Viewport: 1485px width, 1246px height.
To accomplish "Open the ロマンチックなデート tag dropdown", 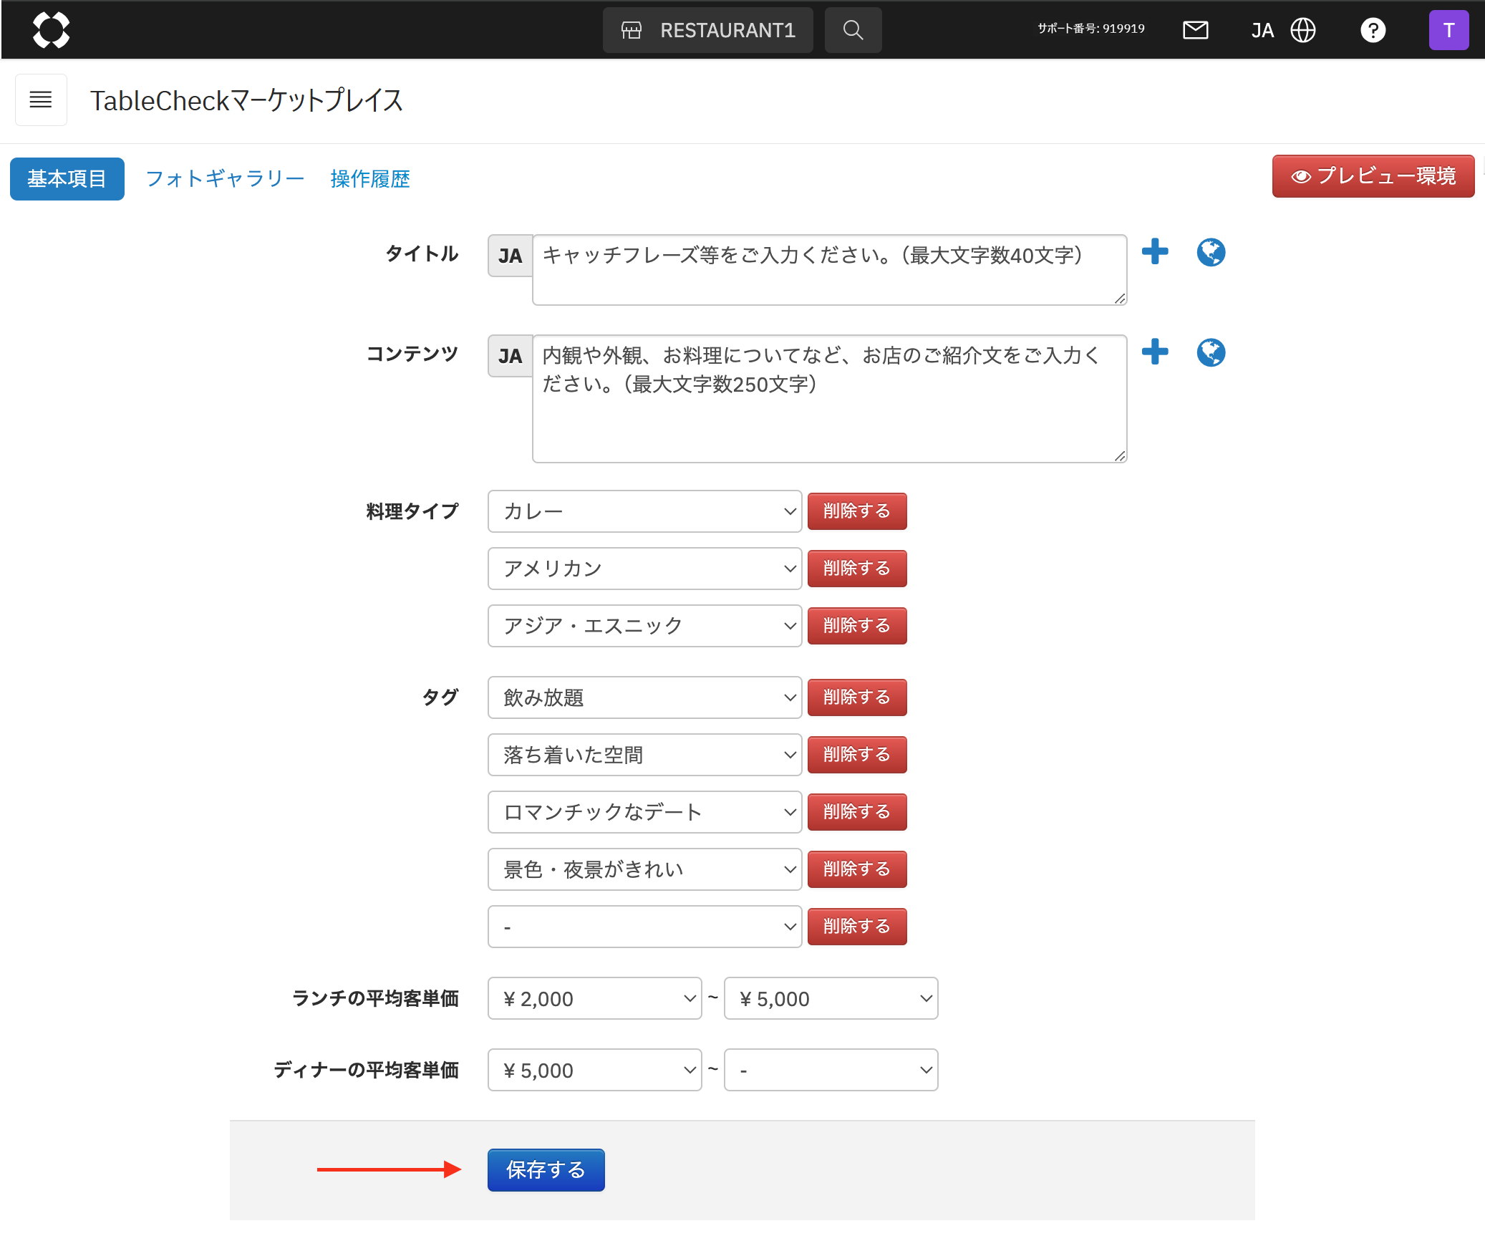I will click(644, 812).
